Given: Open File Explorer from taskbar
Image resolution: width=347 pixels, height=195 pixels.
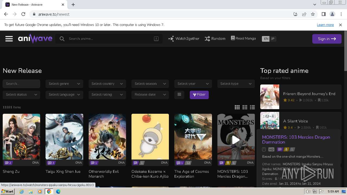Looking at the screenshot, I should [x=31, y=191].
